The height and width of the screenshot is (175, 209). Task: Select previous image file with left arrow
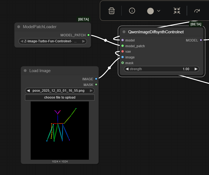[x=28, y=91]
